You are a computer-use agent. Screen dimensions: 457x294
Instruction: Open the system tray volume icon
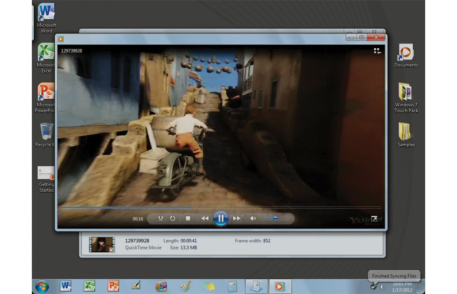tap(382, 287)
